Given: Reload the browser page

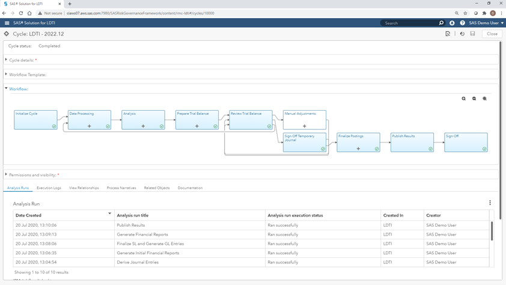Looking at the screenshot, I should pyautogui.click(x=21, y=13).
